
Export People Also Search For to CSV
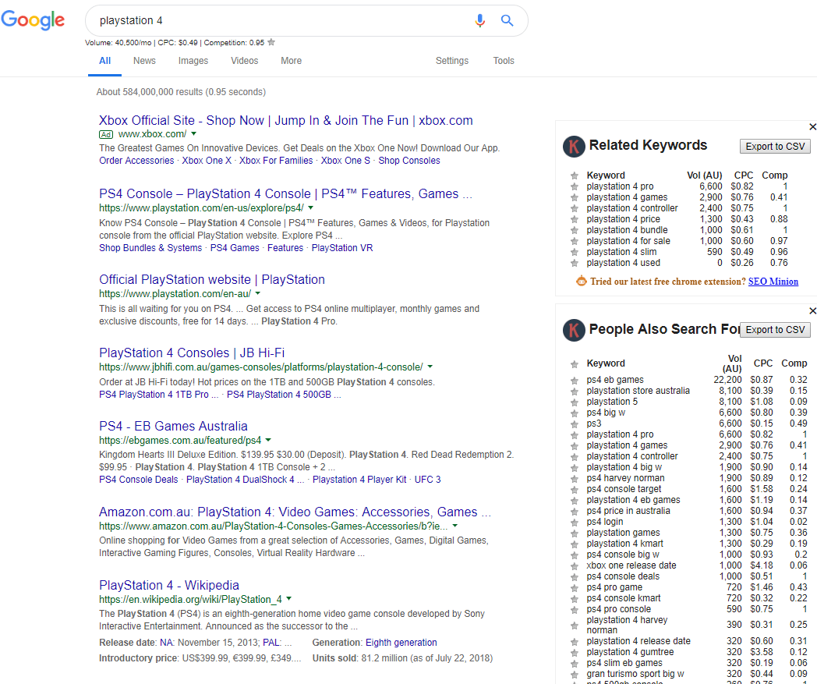[x=775, y=330]
